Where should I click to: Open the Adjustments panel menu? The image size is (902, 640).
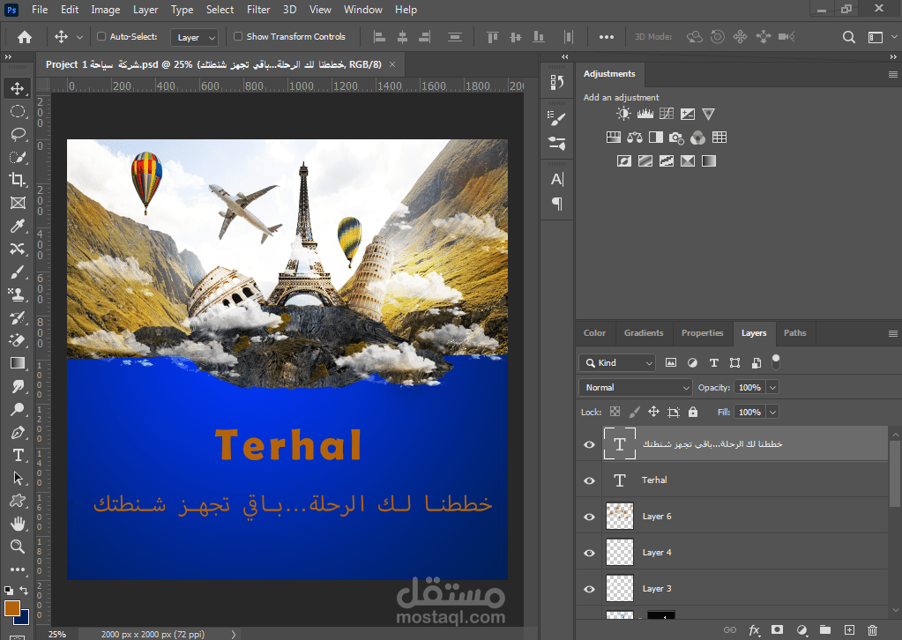pos(893,74)
